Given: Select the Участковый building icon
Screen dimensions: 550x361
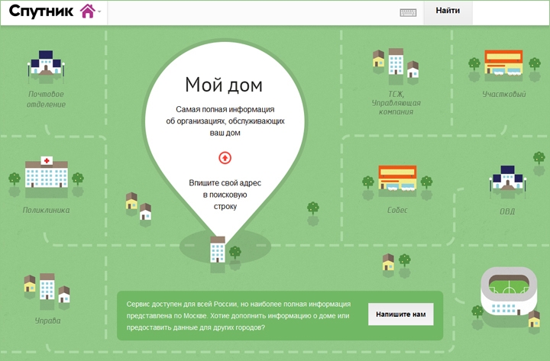Looking at the screenshot, I should (x=502, y=64).
